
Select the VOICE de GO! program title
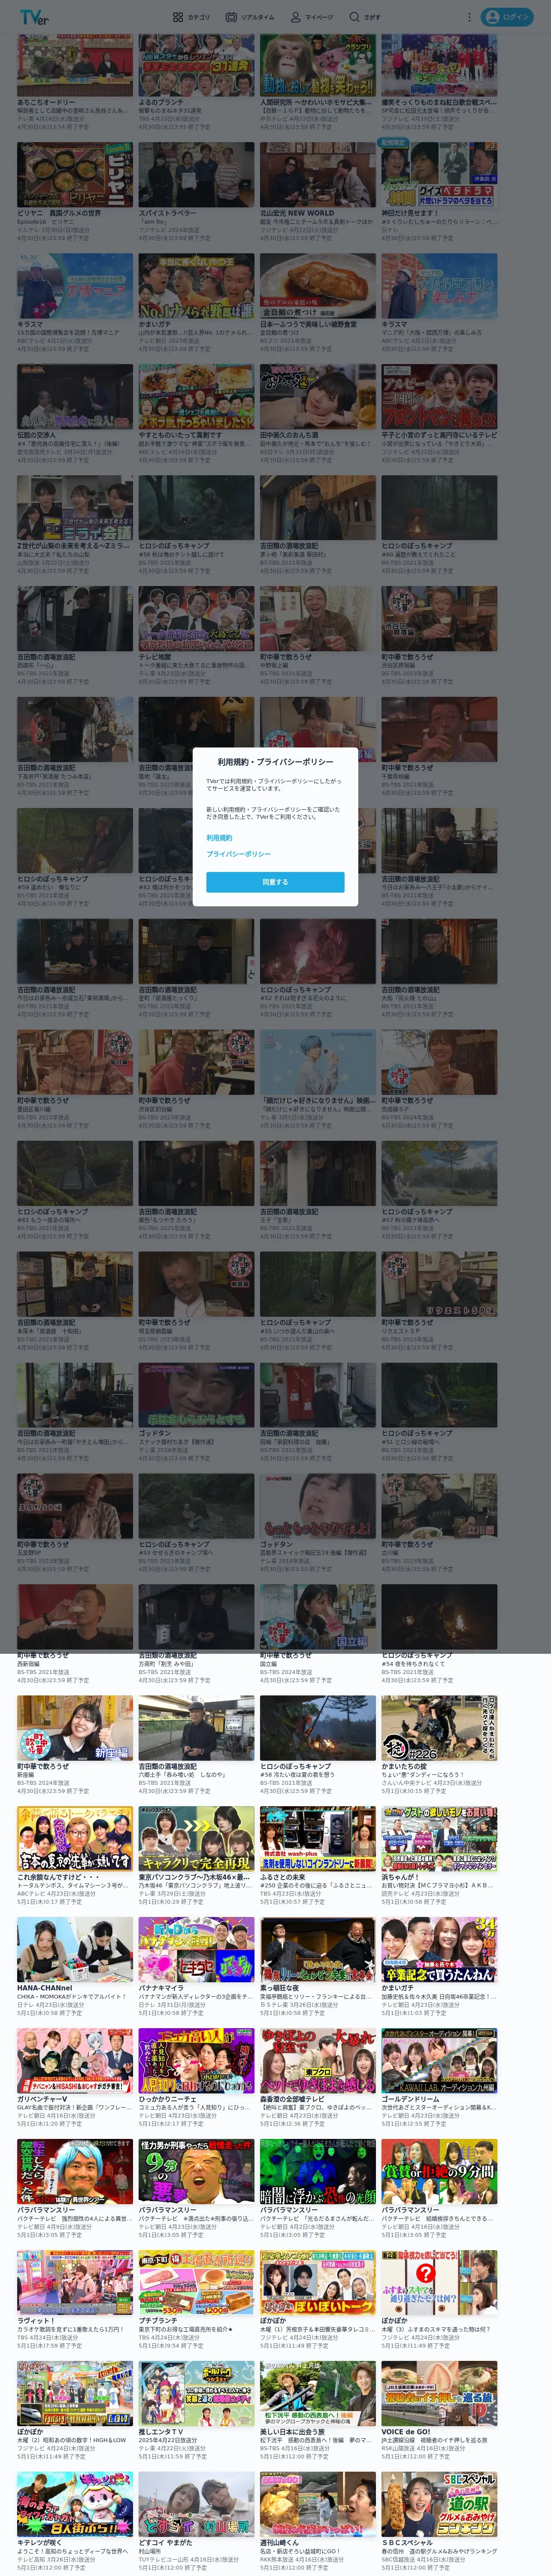[406, 2432]
